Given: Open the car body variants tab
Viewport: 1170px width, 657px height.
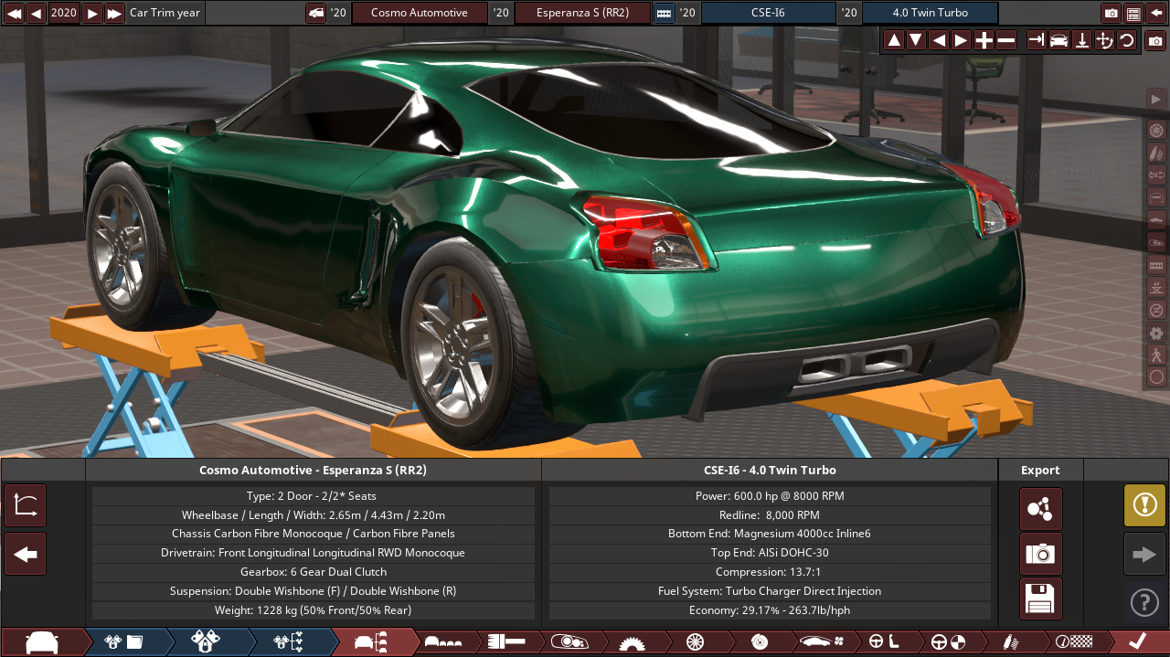Looking at the screenshot, I should pyautogui.click(x=443, y=642).
